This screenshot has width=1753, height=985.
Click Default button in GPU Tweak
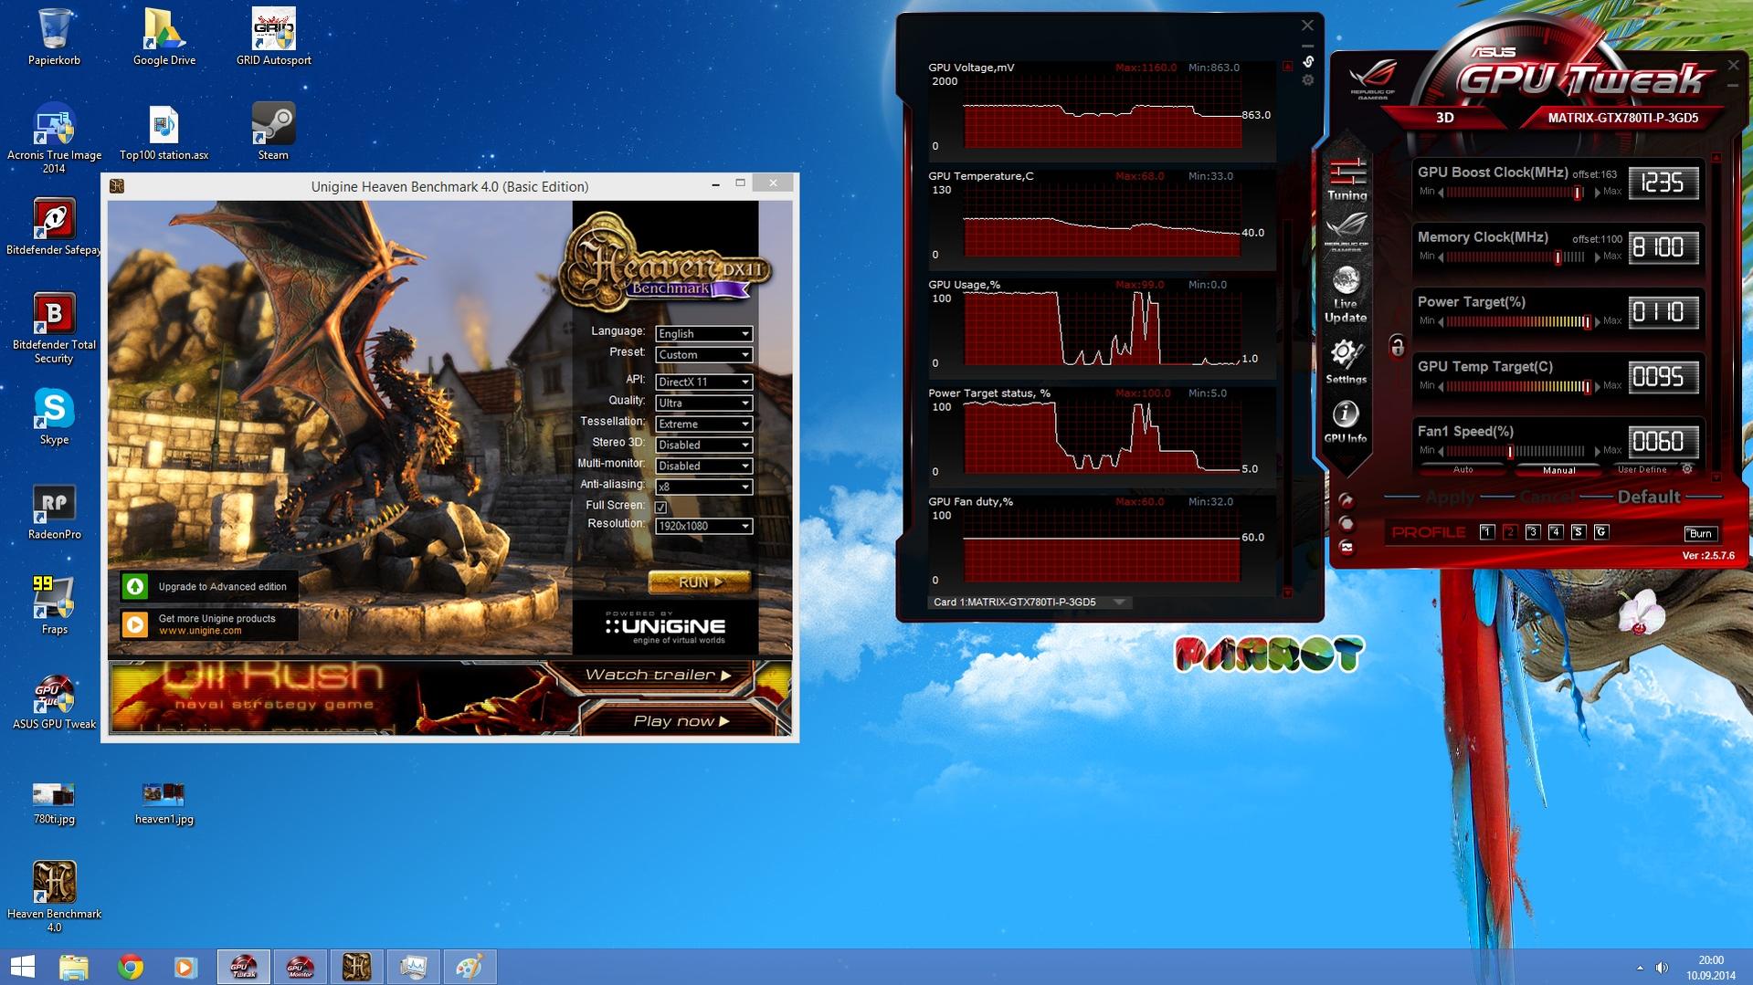[x=1649, y=498]
